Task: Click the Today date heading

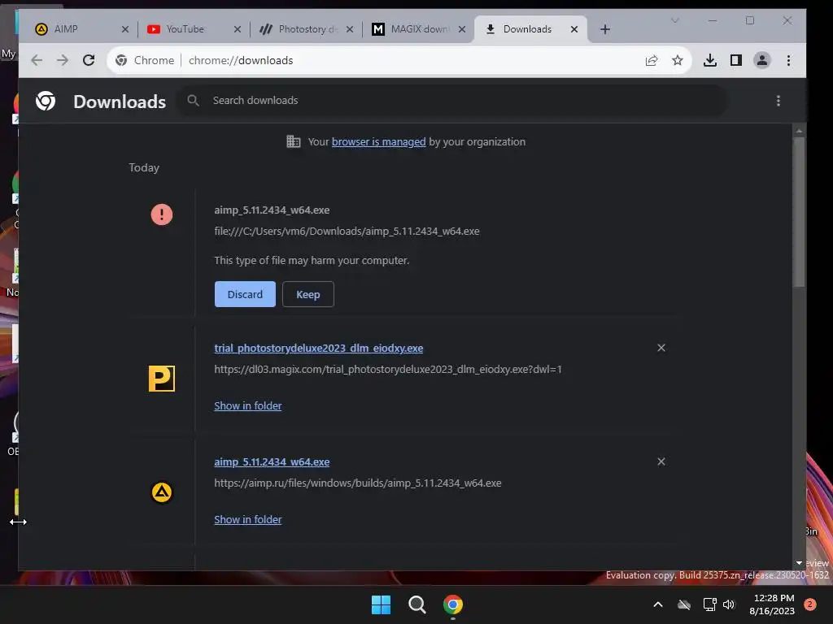Action: [x=144, y=167]
